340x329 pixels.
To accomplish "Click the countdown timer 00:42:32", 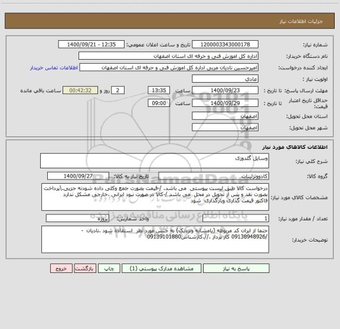I will coord(80,90).
